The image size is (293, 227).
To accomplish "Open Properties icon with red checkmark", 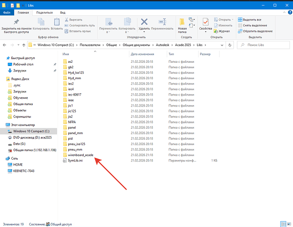I will [206, 22].
